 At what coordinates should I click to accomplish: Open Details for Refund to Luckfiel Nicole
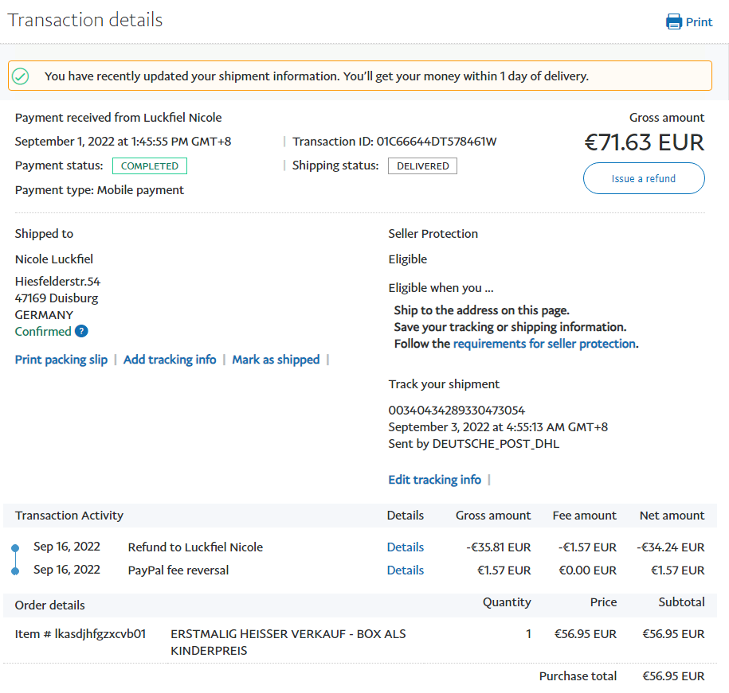[x=405, y=547]
